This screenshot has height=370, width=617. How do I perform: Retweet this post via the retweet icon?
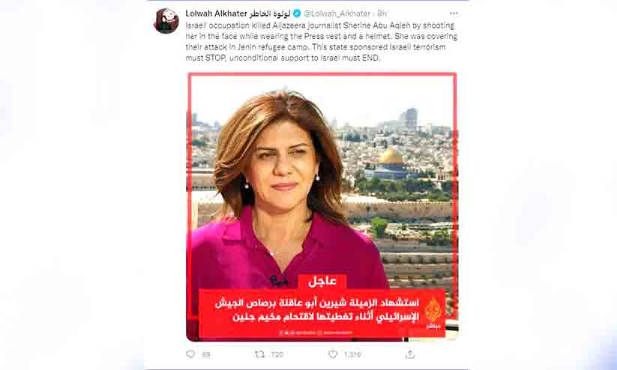coord(259,354)
